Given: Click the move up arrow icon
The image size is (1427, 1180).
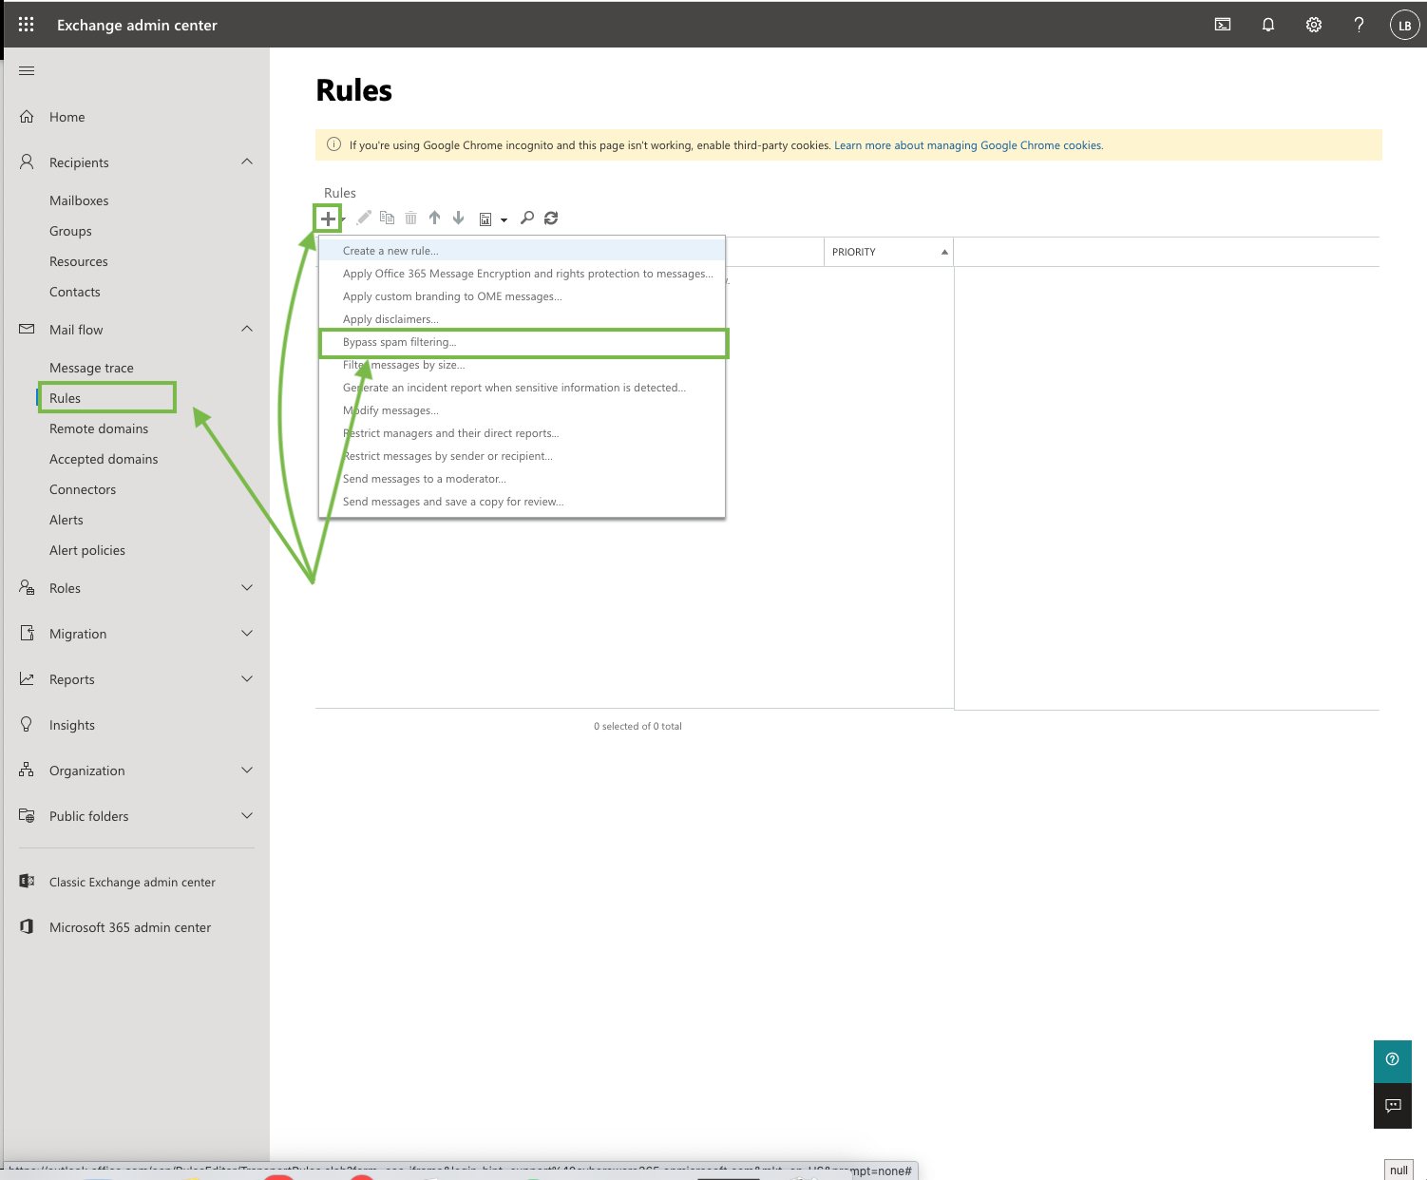Looking at the screenshot, I should [434, 219].
